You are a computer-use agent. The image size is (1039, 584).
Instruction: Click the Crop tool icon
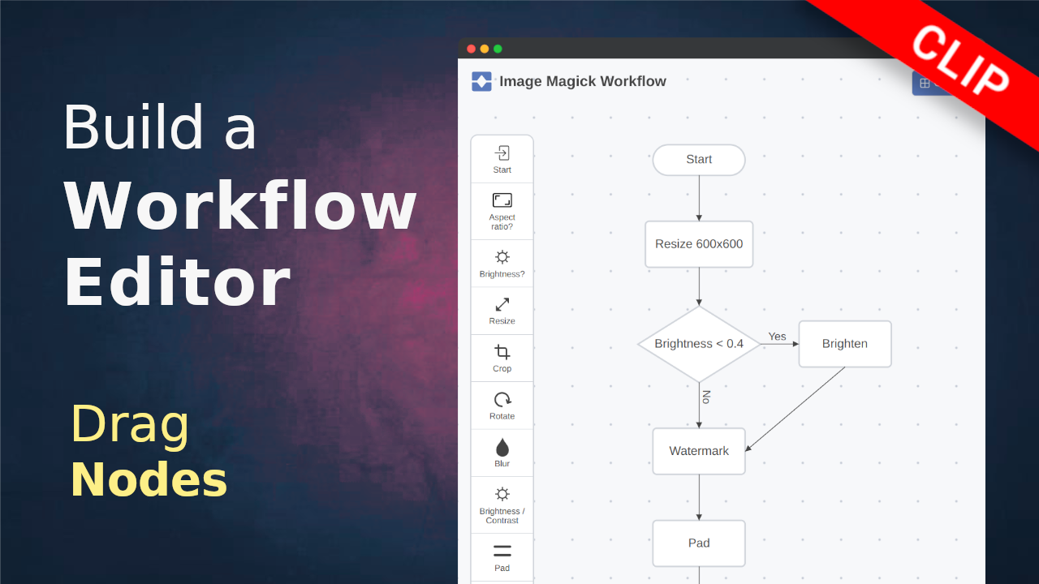pos(502,352)
